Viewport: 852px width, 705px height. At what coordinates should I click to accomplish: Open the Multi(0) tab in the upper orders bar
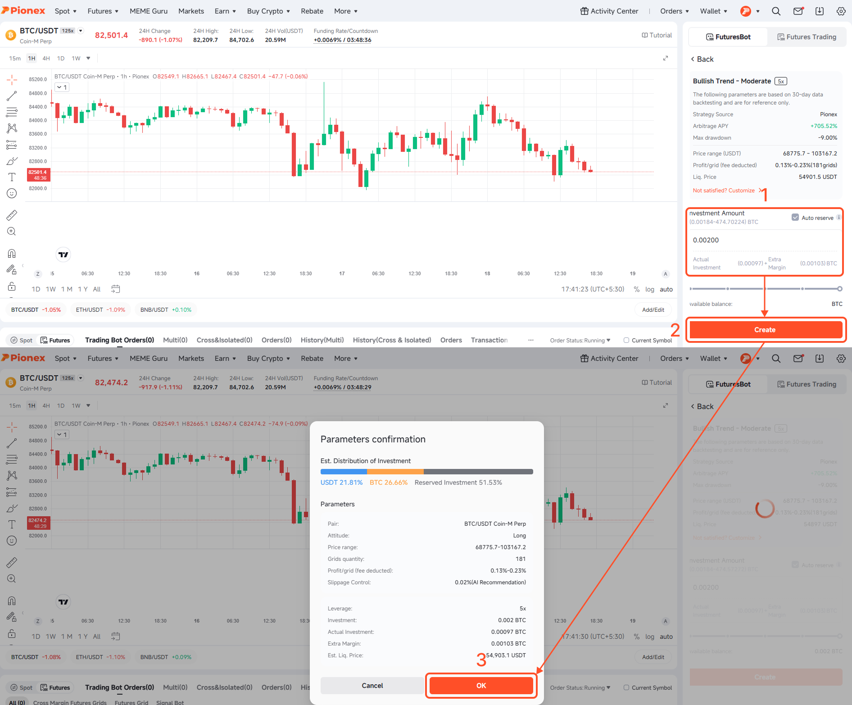pyautogui.click(x=175, y=340)
